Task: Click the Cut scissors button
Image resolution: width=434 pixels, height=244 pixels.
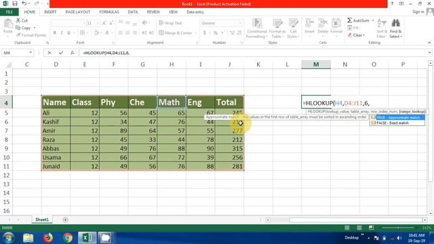Action: click(x=22, y=20)
